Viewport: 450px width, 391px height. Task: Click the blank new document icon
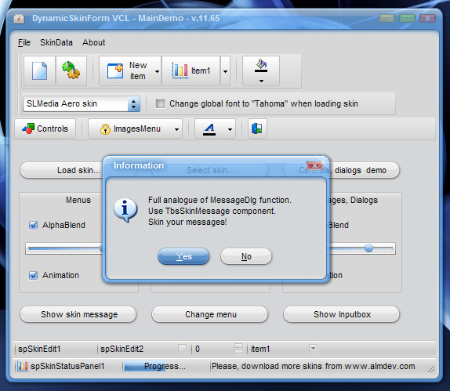point(40,71)
